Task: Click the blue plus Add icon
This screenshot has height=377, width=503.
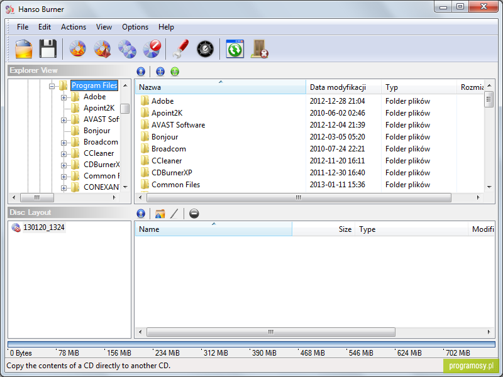Action: (x=160, y=72)
